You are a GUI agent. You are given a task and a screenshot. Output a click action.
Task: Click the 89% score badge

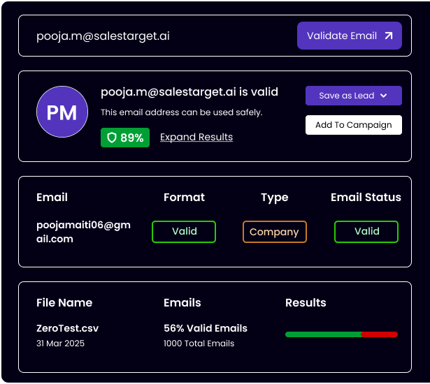point(125,138)
